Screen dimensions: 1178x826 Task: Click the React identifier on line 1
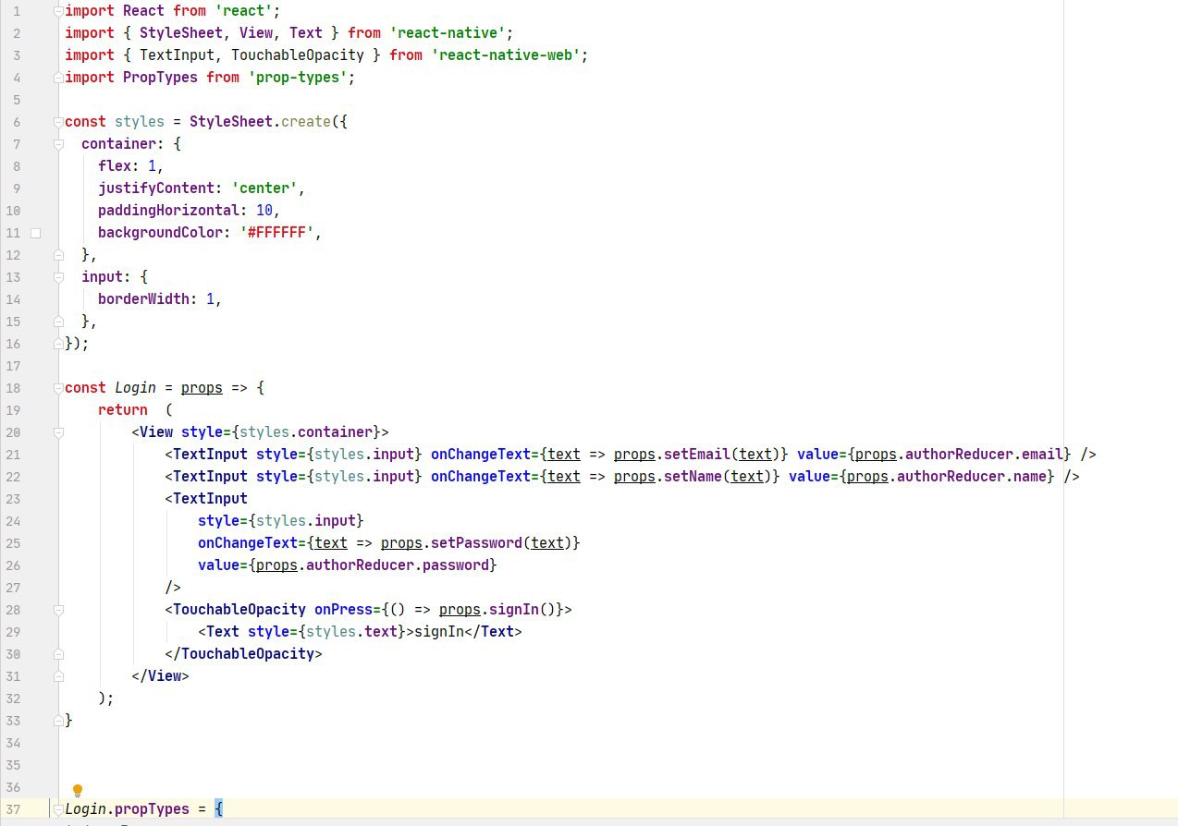coord(143,11)
